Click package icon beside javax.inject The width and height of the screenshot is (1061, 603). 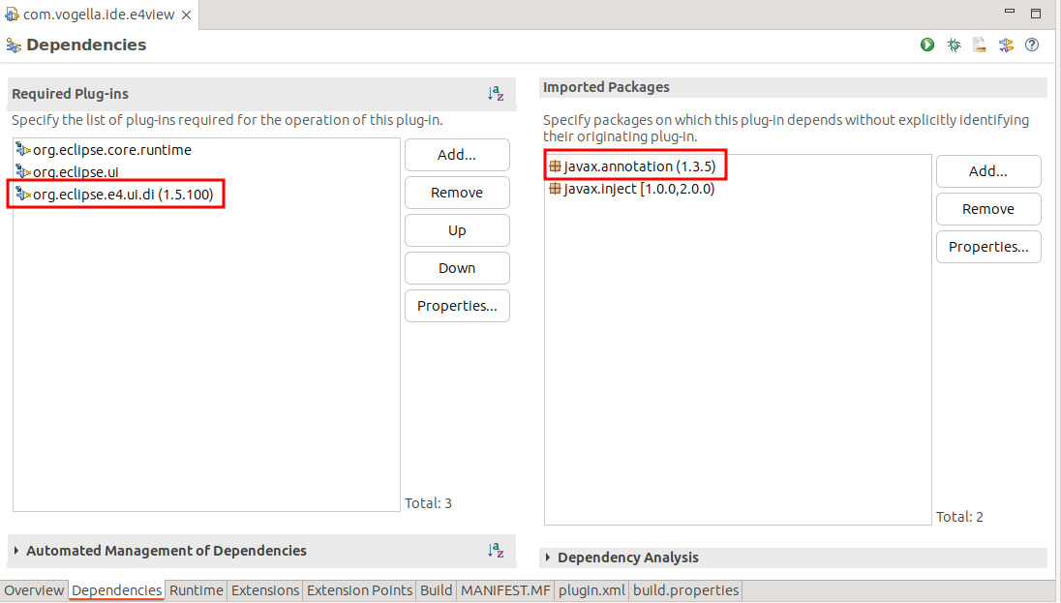click(555, 188)
